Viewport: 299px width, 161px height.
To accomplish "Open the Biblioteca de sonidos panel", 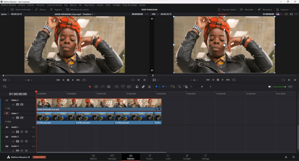I will pos(77,9).
